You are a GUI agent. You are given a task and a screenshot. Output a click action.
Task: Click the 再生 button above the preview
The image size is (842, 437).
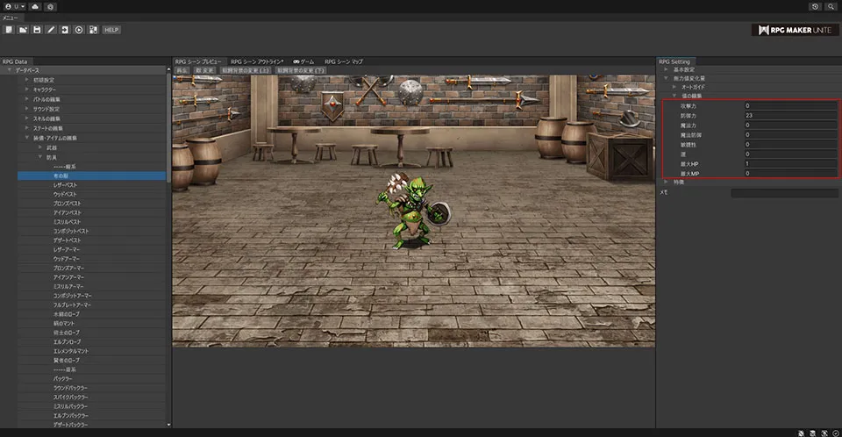coord(182,69)
